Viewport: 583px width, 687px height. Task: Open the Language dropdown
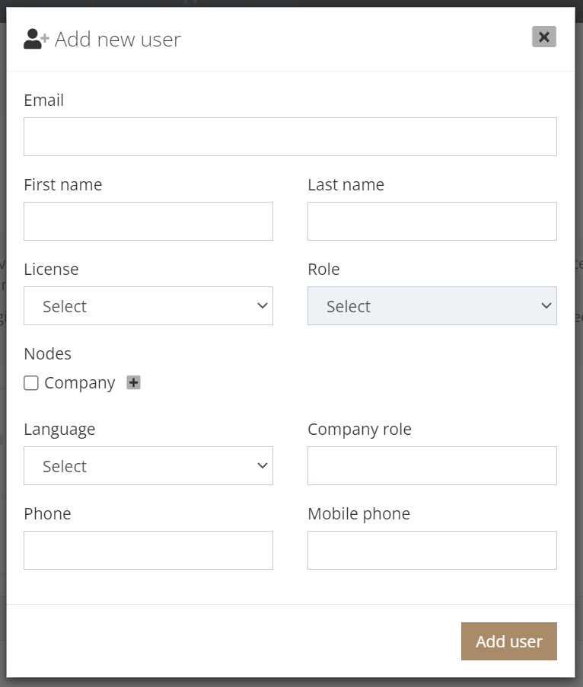click(148, 465)
